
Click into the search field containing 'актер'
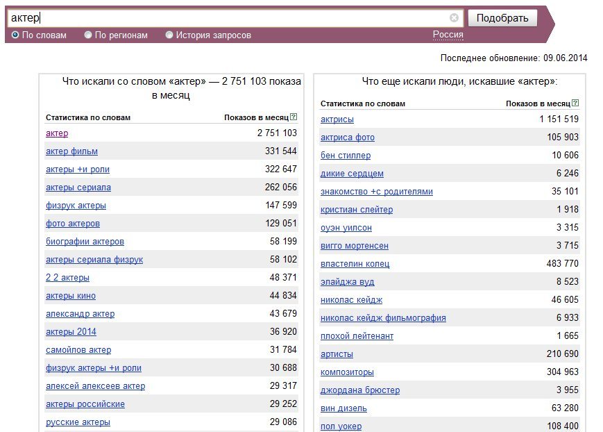[x=227, y=18]
